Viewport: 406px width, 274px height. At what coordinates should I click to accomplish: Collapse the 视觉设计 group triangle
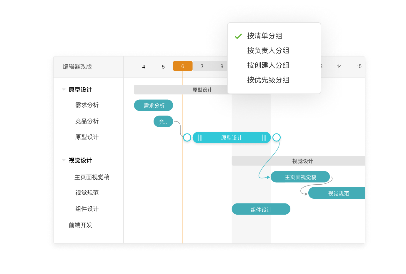click(x=64, y=160)
